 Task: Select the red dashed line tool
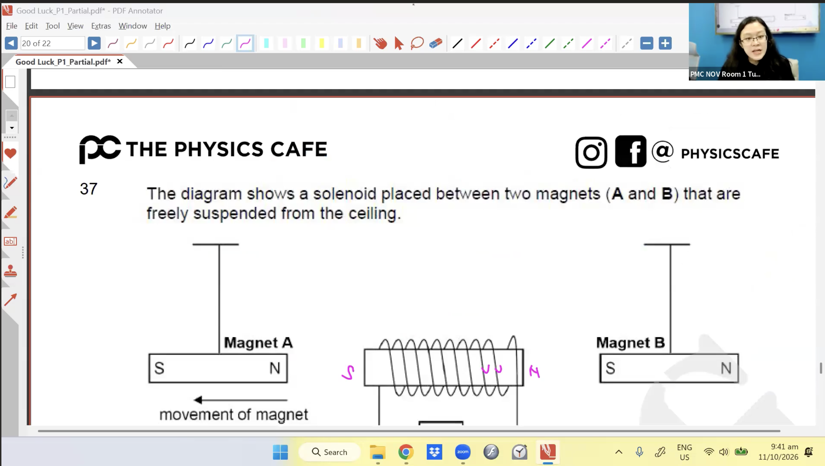[x=494, y=44]
